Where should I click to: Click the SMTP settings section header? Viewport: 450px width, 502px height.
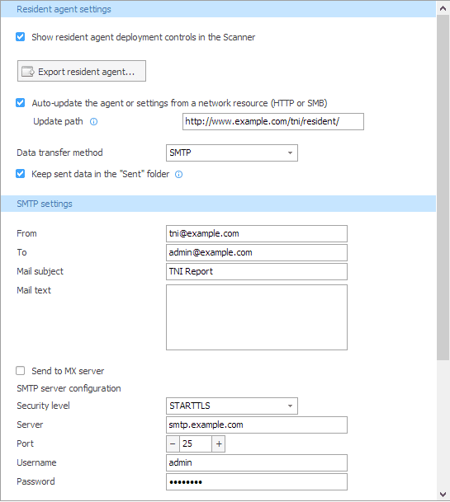click(218, 204)
